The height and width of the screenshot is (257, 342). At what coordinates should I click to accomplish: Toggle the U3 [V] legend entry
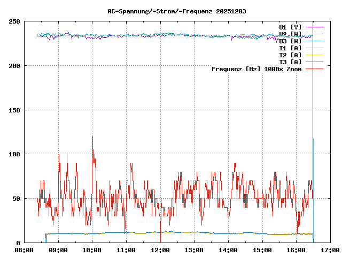click(x=290, y=41)
